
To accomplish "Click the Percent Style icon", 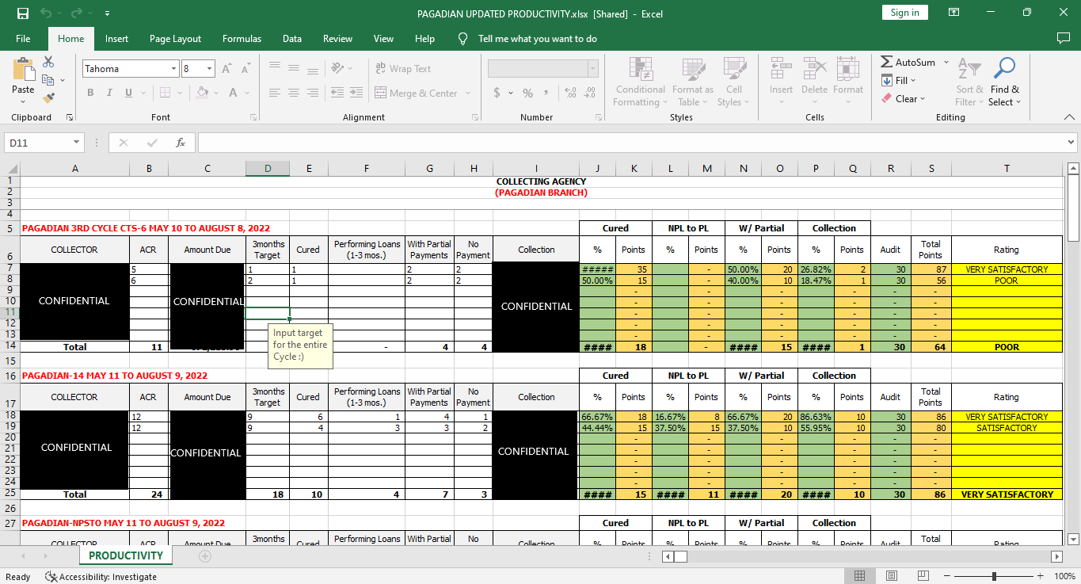I will [x=527, y=93].
